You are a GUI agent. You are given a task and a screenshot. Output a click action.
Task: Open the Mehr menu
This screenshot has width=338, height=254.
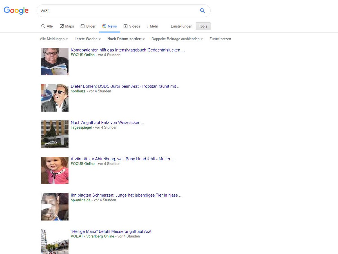152,26
